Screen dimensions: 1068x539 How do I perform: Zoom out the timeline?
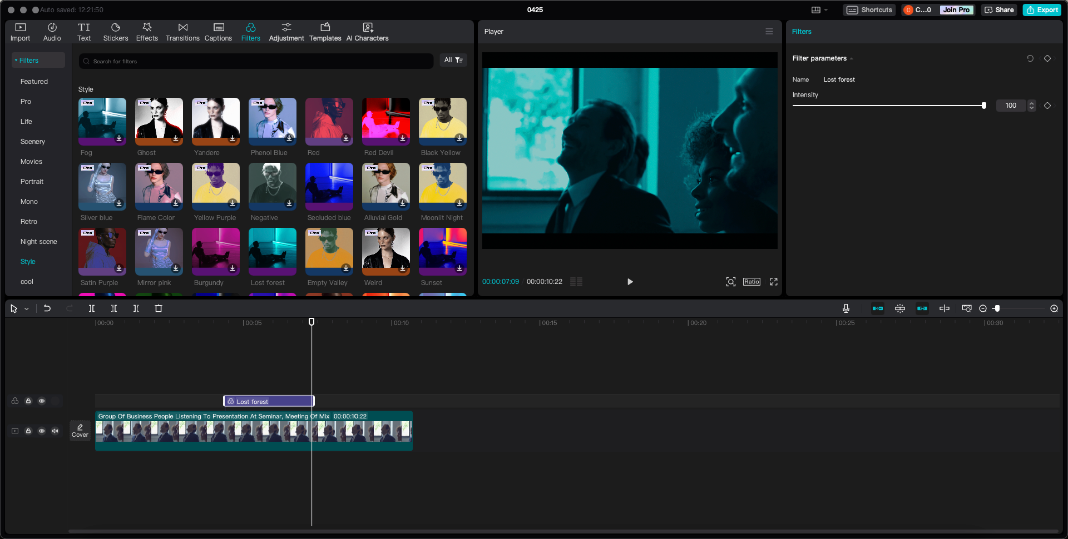point(983,308)
